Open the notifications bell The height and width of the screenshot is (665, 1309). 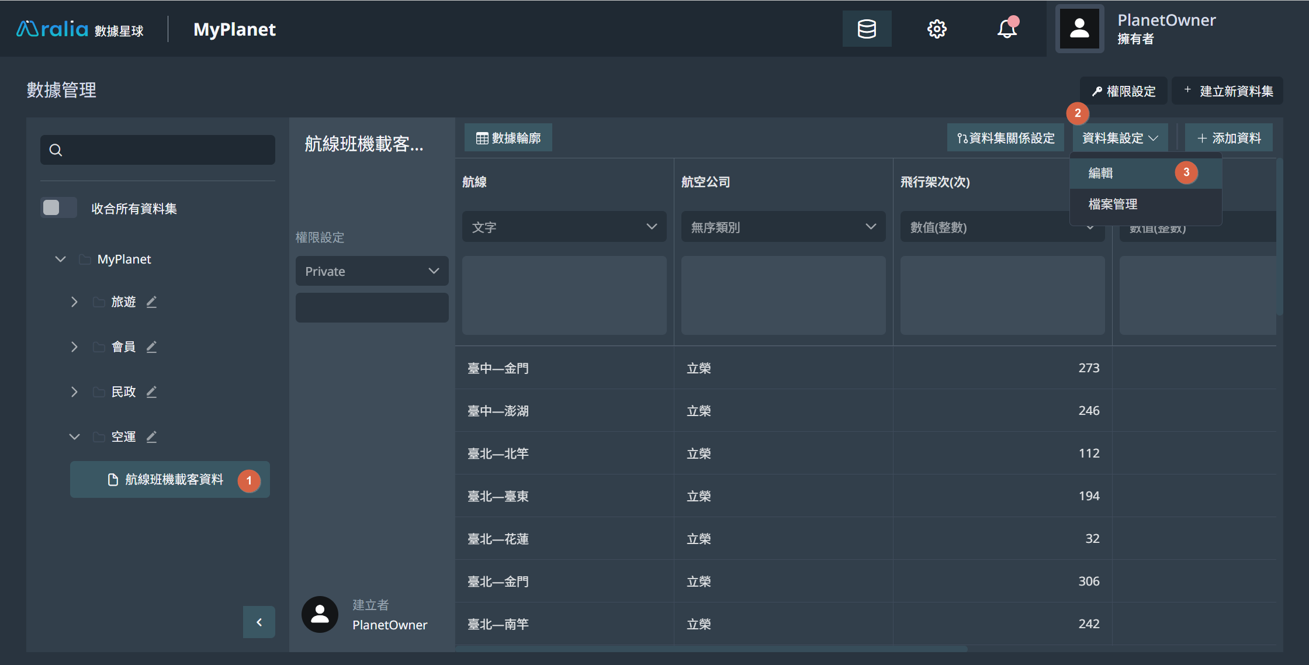tap(1007, 29)
